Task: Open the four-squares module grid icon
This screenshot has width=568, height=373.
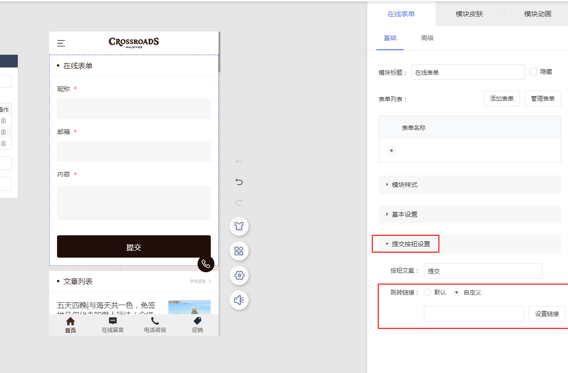Action: click(x=239, y=251)
